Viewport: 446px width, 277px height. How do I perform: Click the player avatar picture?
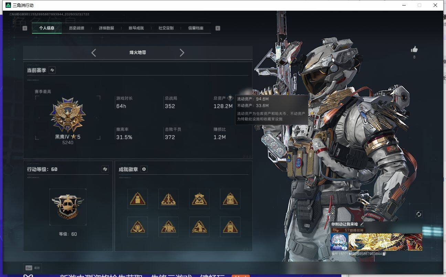pyautogui.click(x=339, y=242)
